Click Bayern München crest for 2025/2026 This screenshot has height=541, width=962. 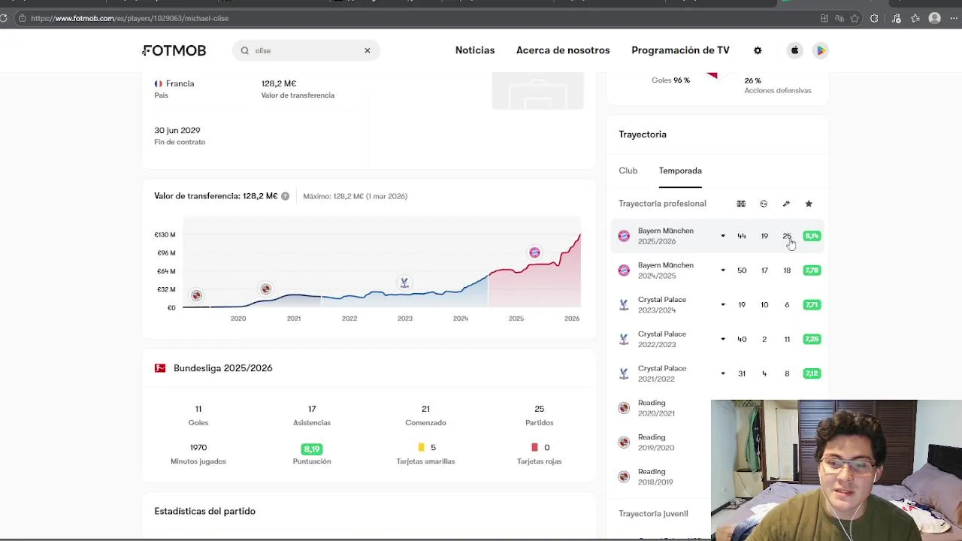[x=624, y=236]
